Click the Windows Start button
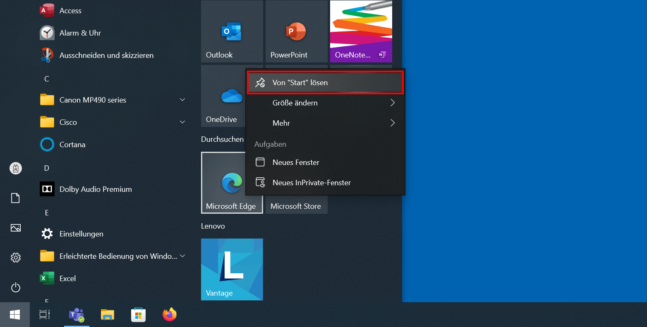This screenshot has width=647, height=327. (15, 315)
